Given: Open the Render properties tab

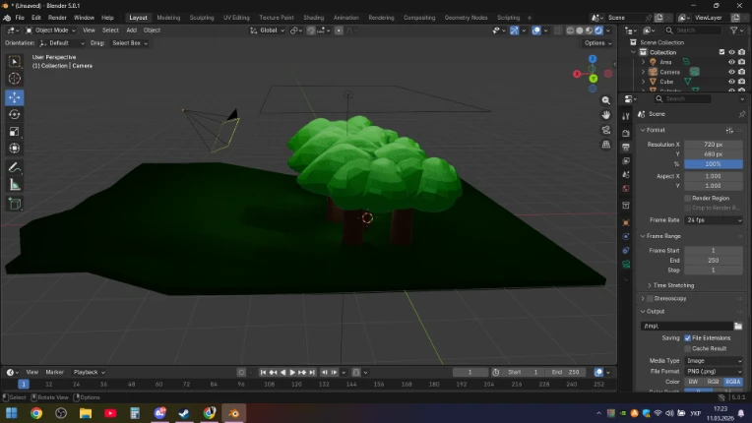Looking at the screenshot, I should click(626, 133).
